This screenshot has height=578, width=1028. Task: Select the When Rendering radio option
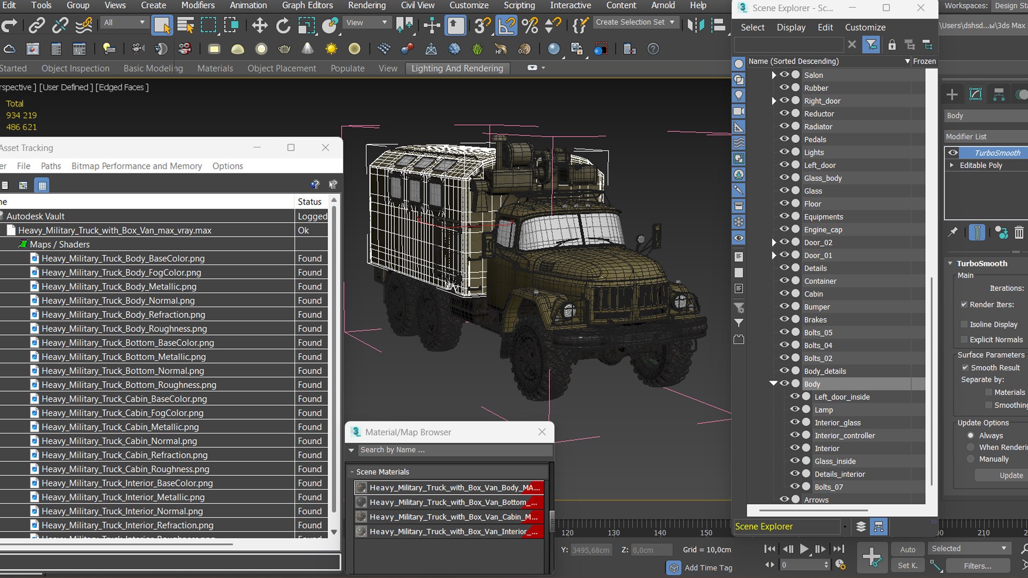tap(971, 447)
